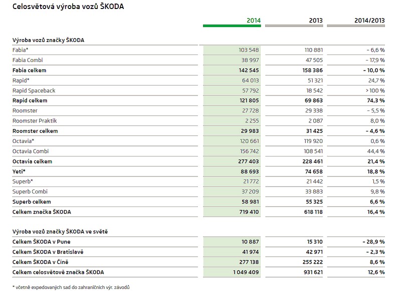Image resolution: width=401 pixels, height=291 pixels.
Task: Click the "Rapid celkem" row label
Action: pyautogui.click(x=30, y=100)
